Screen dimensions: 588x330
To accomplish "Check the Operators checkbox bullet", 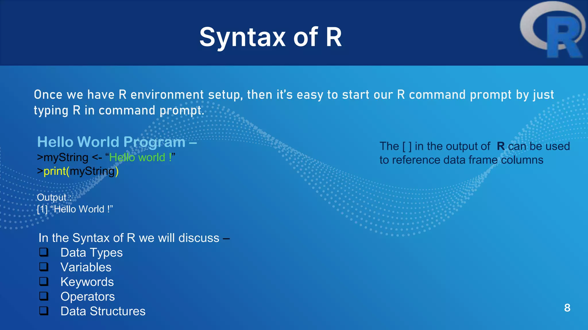I will [44, 296].
